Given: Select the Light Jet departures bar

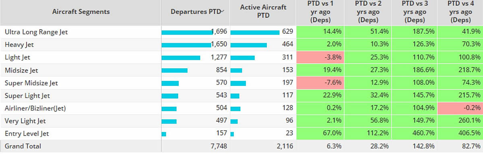Looking at the screenshot, I should coord(181,58).
